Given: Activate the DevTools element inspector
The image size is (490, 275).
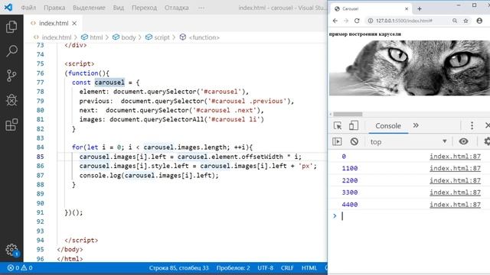Looking at the screenshot, I should (338, 125).
